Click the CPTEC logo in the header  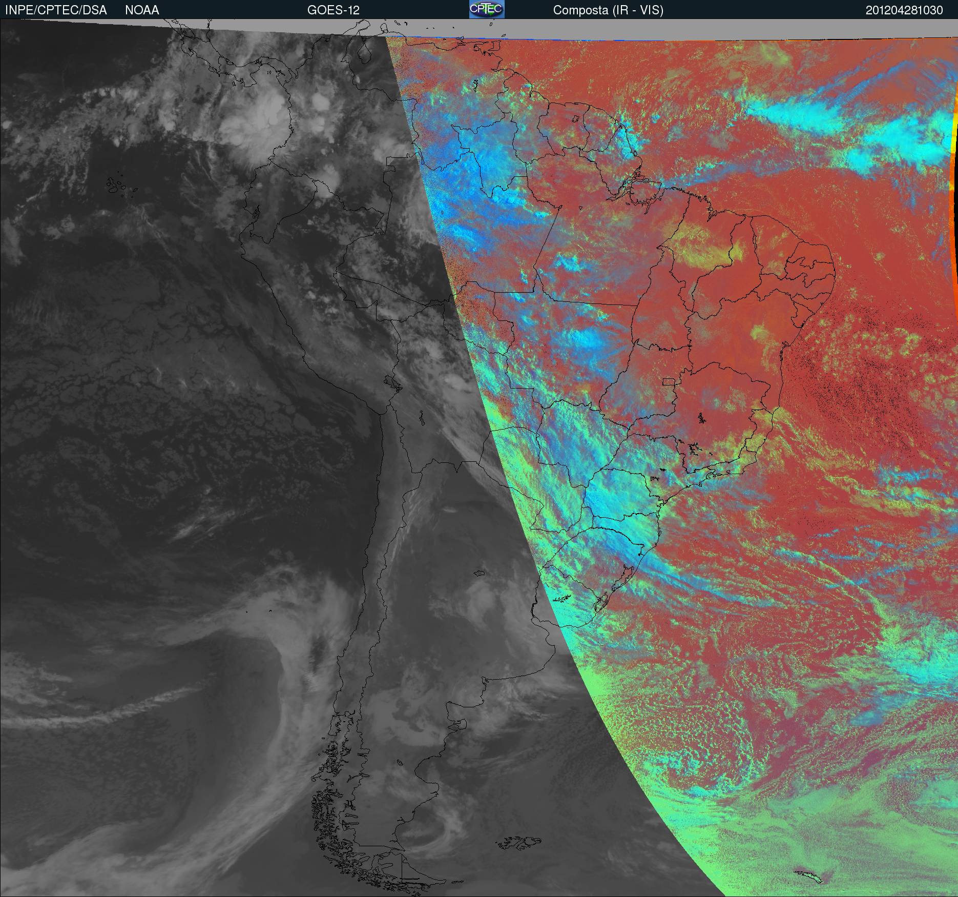coord(487,9)
